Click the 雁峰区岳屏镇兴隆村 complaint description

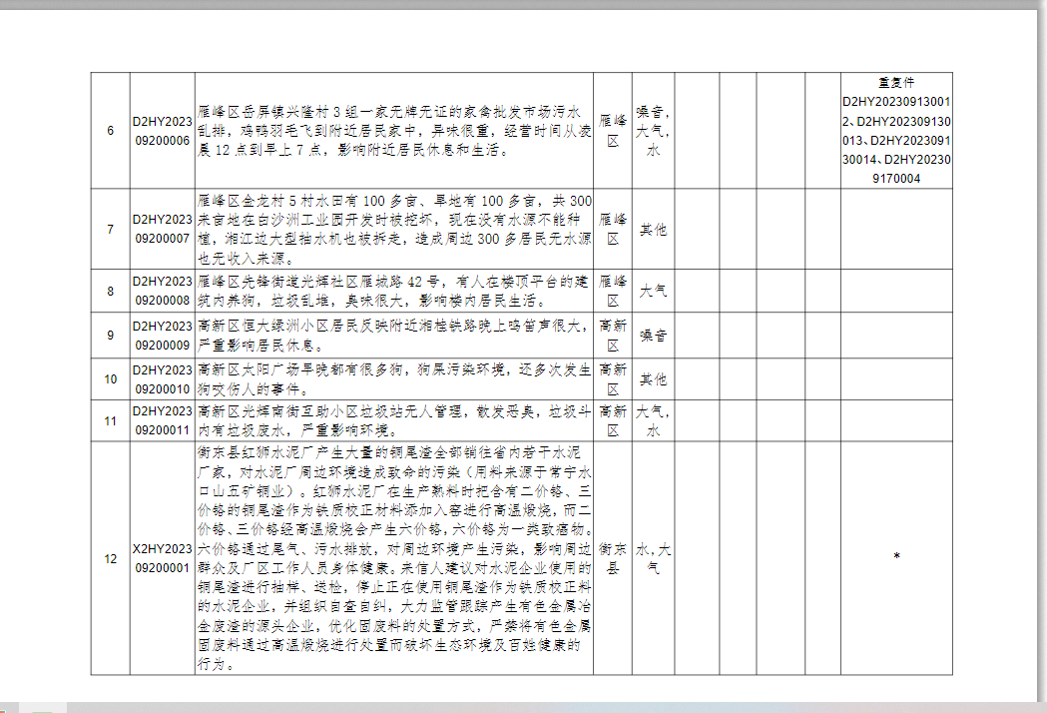[x=393, y=131]
